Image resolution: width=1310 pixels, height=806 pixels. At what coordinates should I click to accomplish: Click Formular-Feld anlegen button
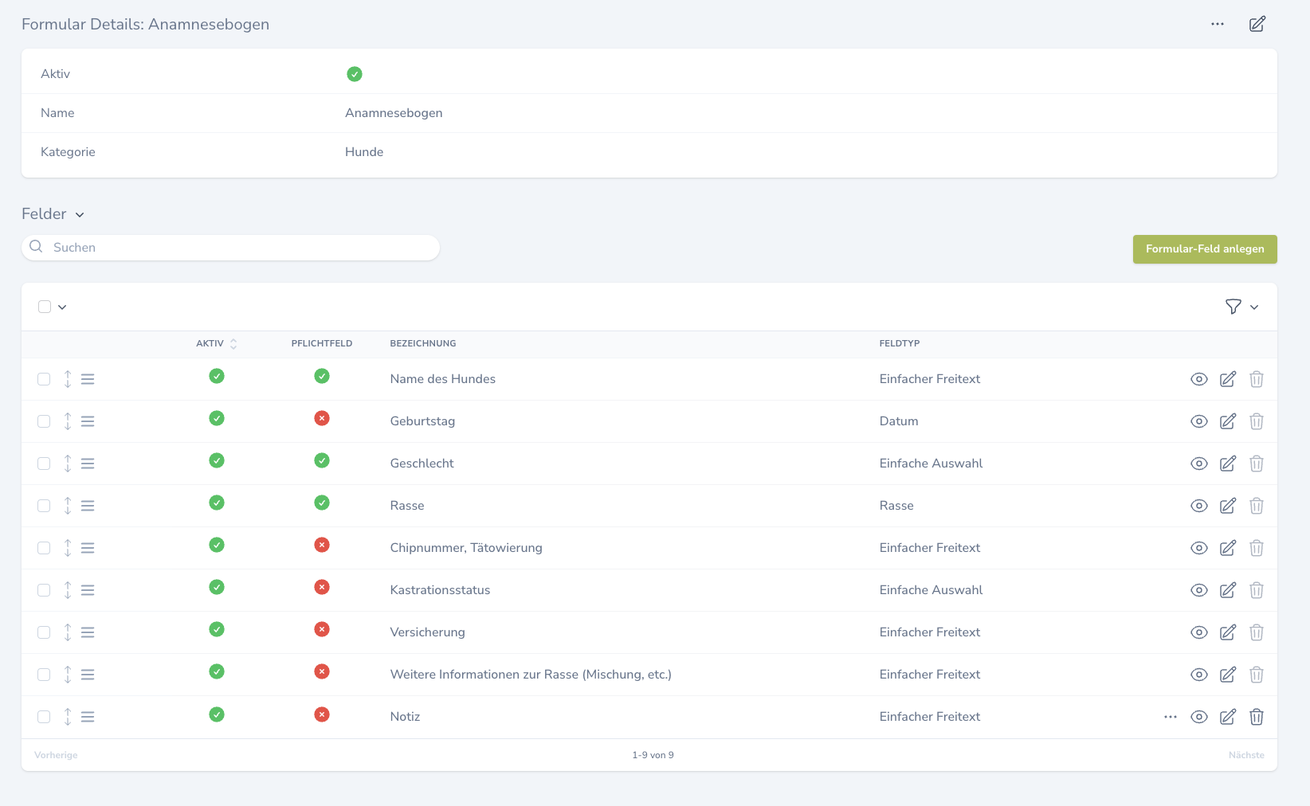point(1205,249)
